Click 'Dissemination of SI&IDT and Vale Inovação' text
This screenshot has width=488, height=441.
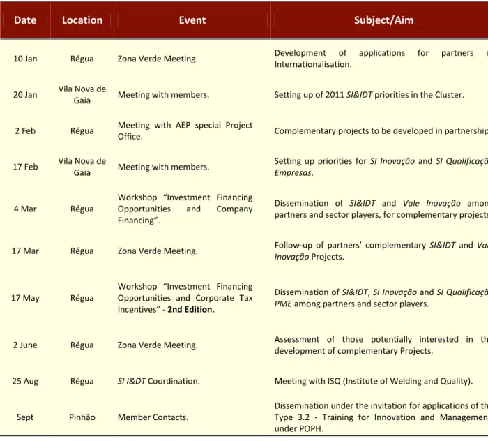(367, 203)
